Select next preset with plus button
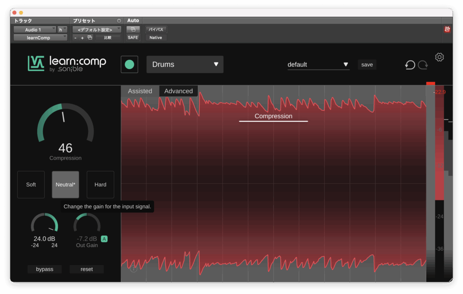Viewport: 463px width, 294px height. point(82,38)
